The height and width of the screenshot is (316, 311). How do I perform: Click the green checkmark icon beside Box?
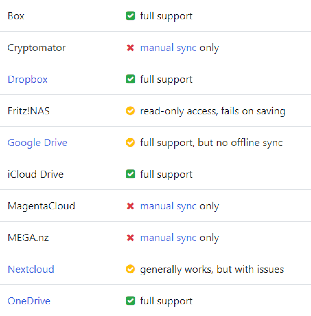(x=130, y=16)
